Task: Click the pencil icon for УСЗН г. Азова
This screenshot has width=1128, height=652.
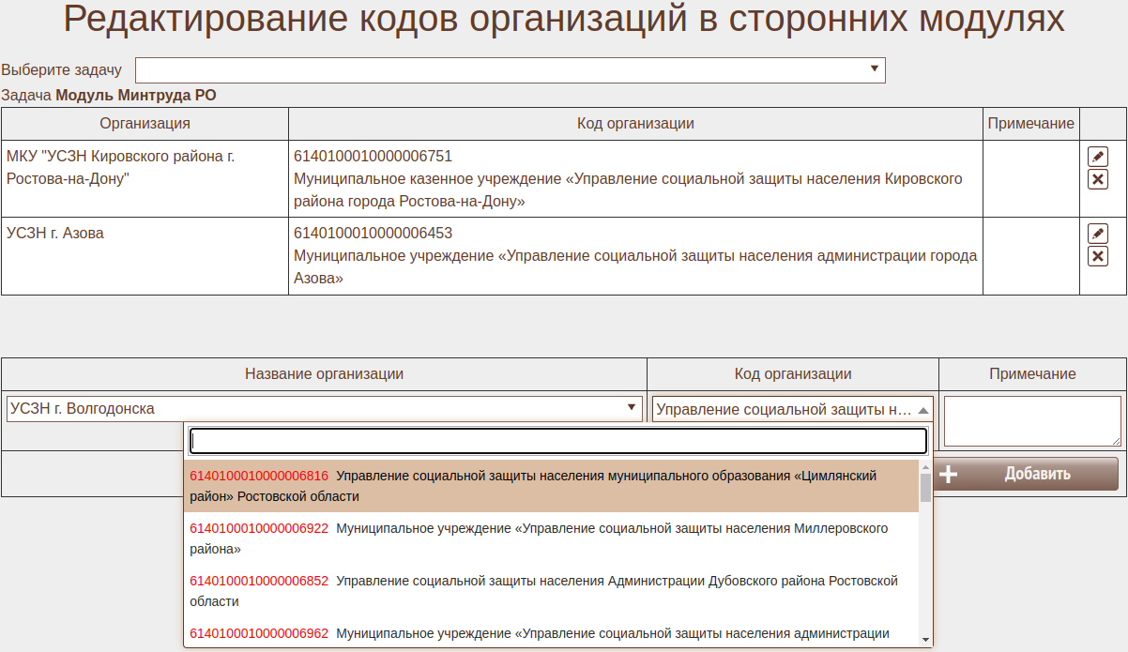Action: tap(1097, 234)
